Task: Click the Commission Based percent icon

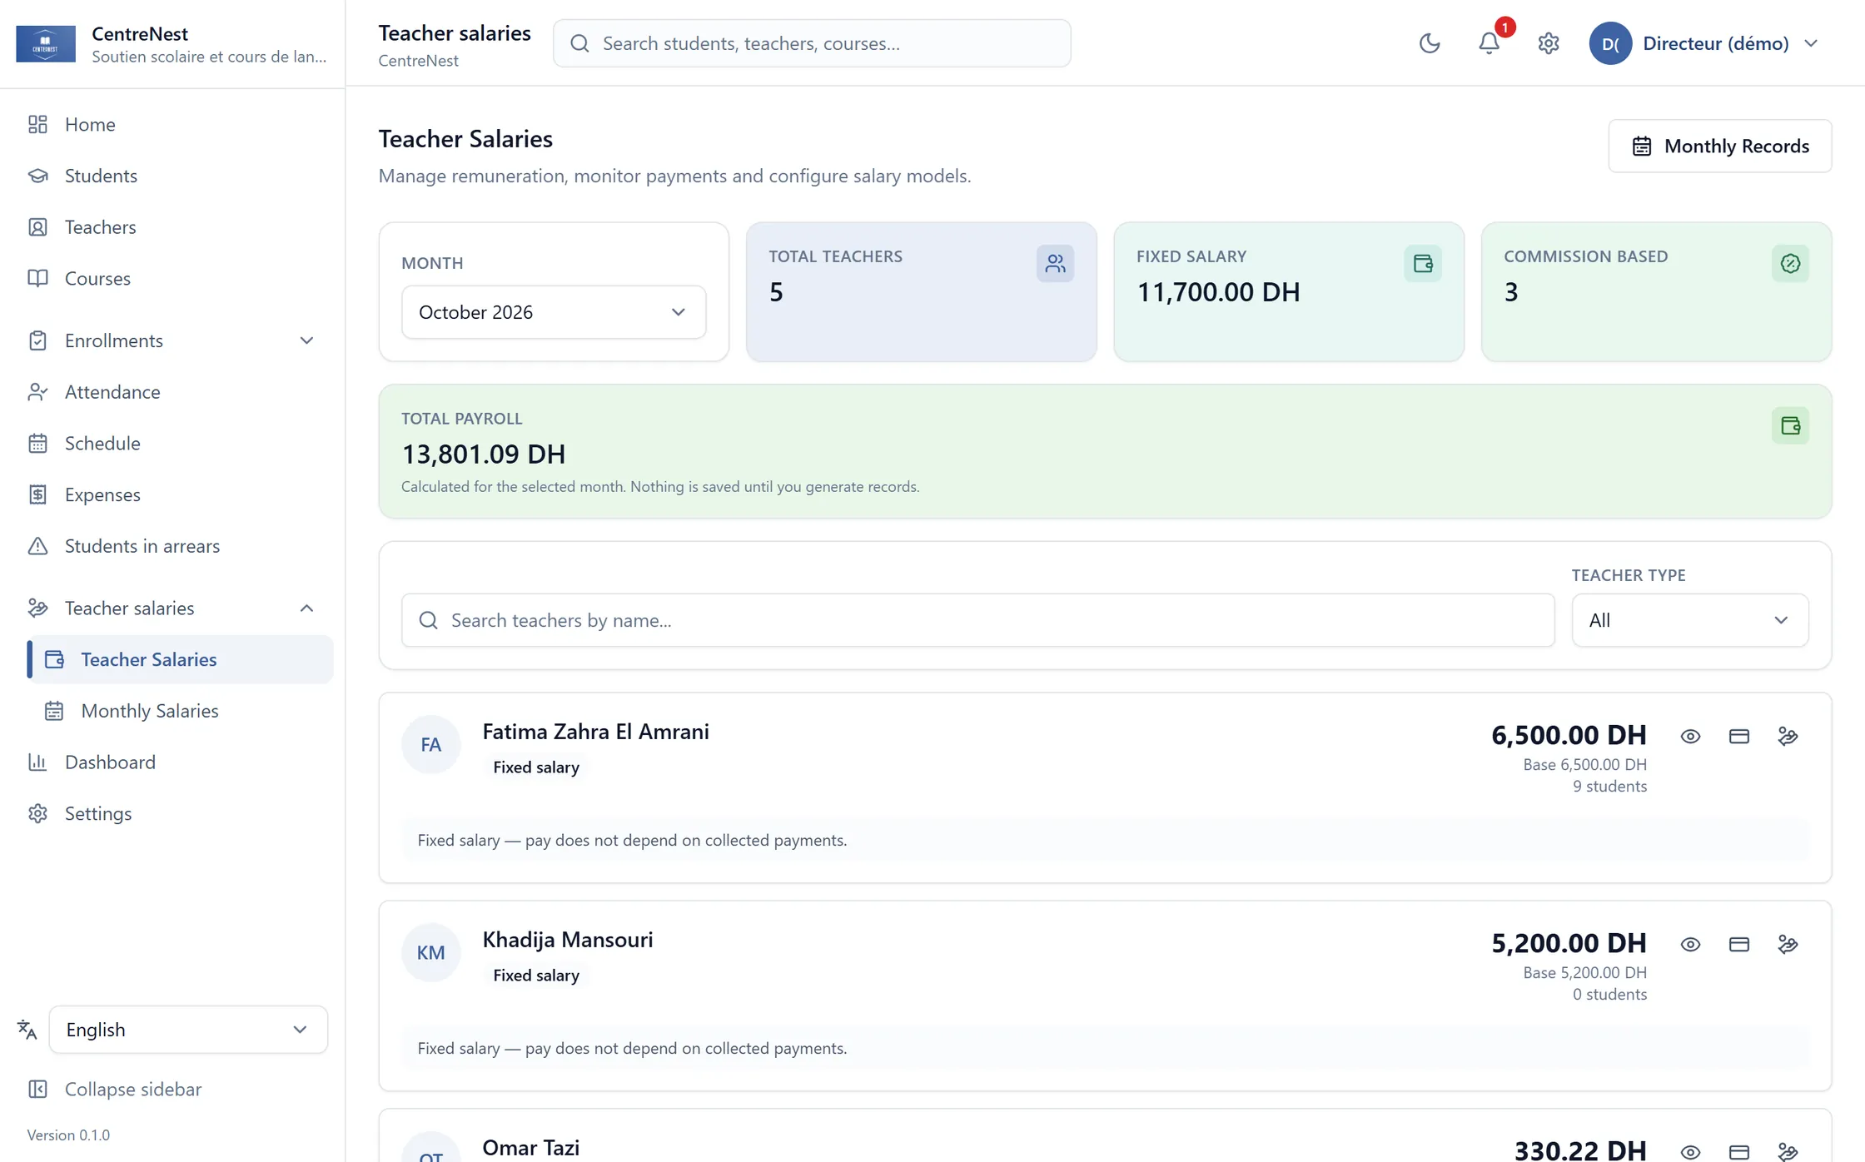Action: pyautogui.click(x=1790, y=264)
